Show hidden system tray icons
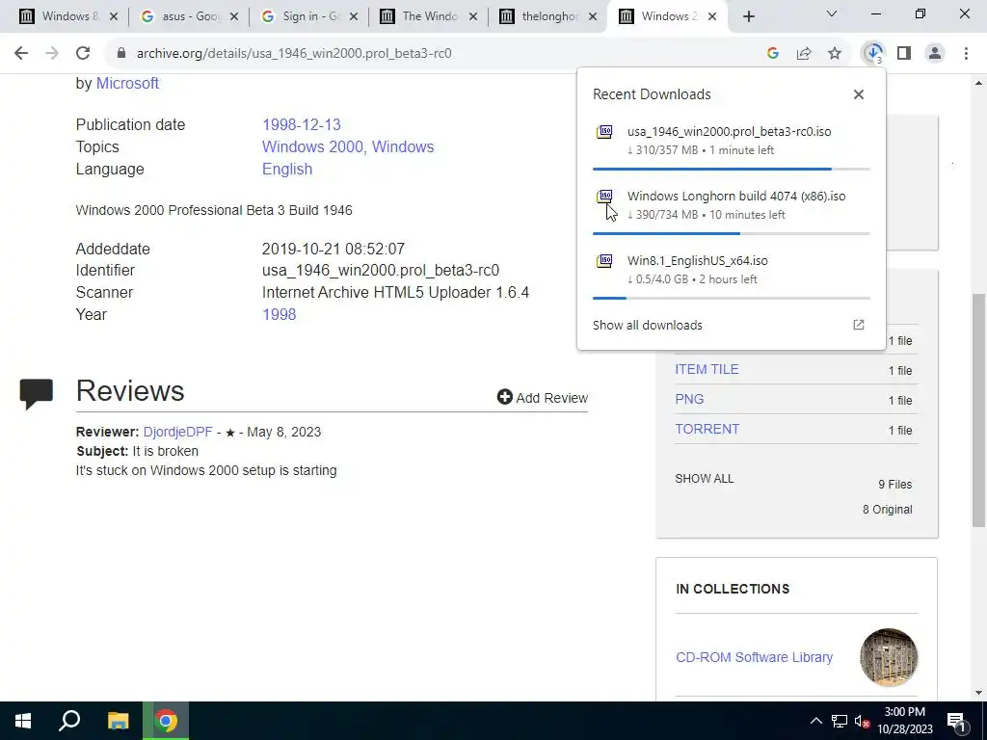 tap(815, 721)
